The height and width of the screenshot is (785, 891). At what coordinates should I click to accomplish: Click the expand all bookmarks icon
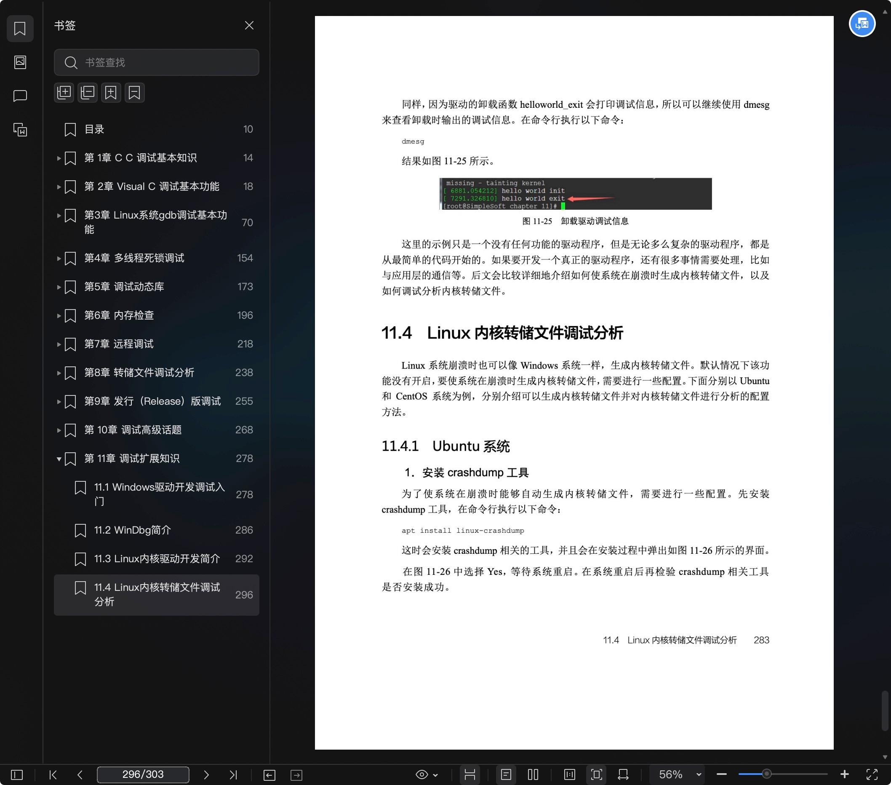pos(64,92)
